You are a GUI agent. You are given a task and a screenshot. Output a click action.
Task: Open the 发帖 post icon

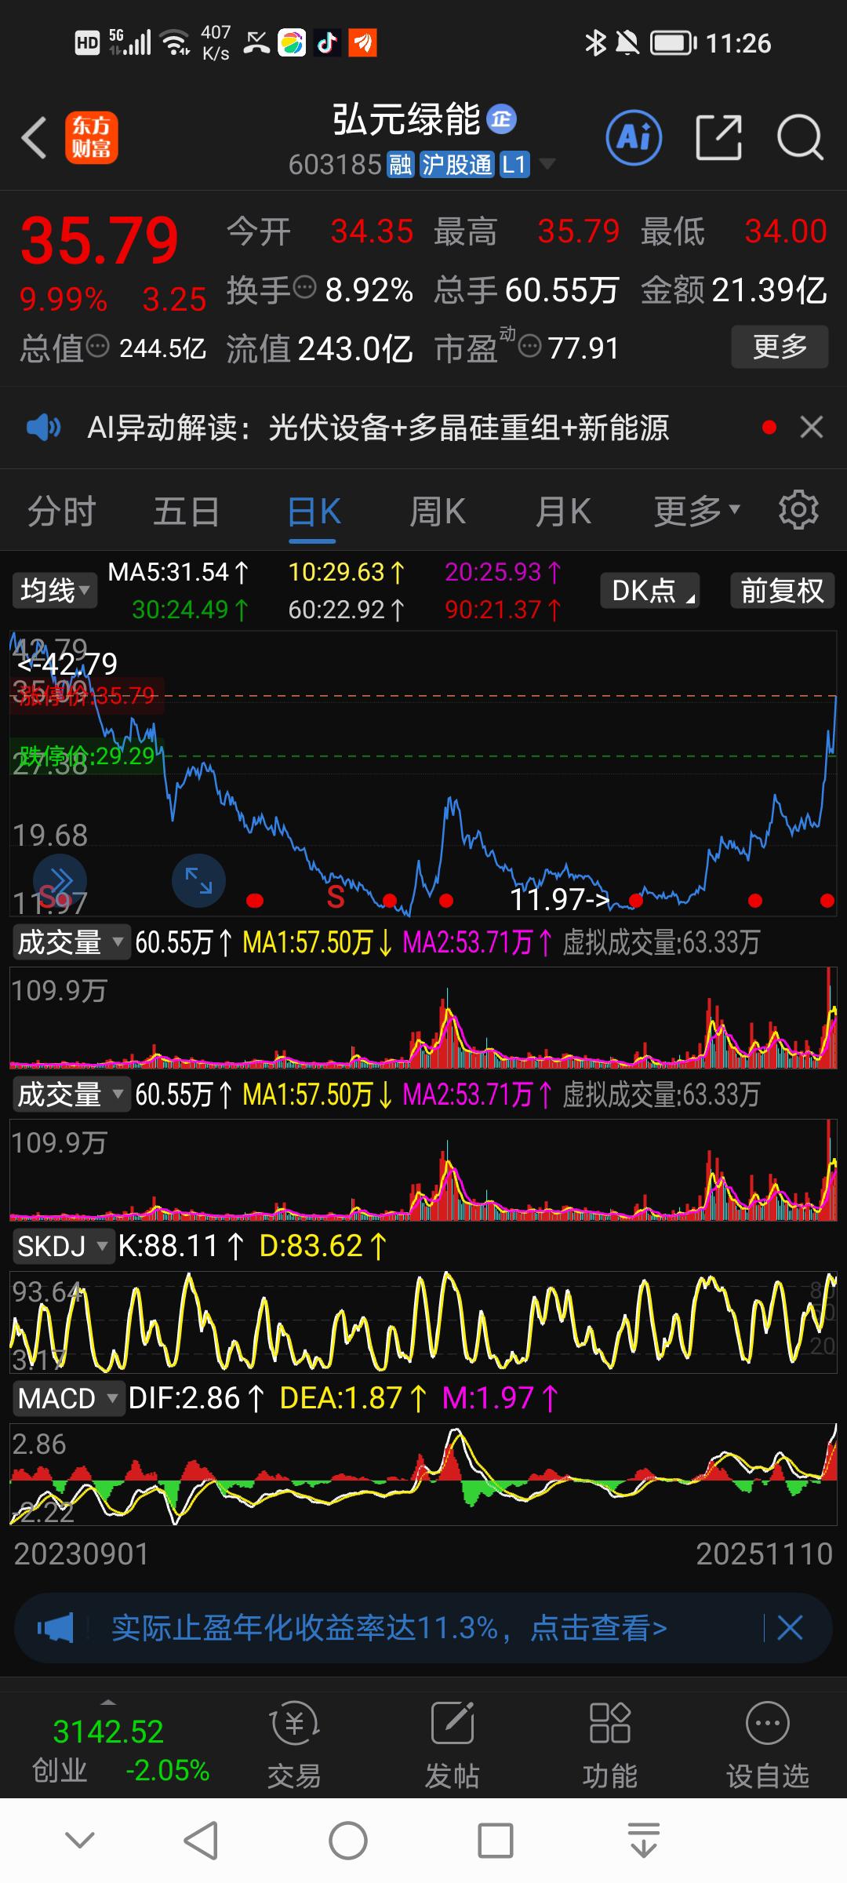point(453,1745)
